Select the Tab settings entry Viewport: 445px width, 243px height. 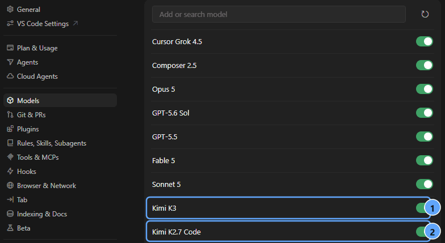[x=60, y=199]
